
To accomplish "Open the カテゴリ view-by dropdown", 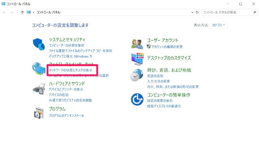I will tap(218, 25).
